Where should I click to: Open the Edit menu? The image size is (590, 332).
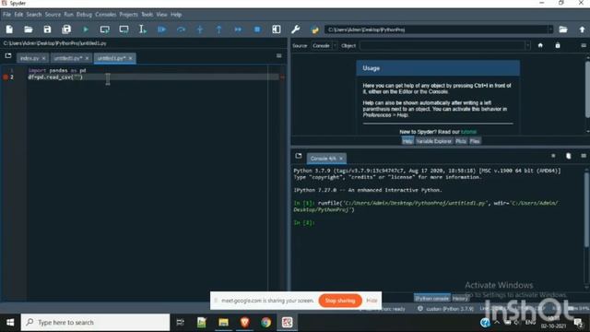(x=18, y=15)
